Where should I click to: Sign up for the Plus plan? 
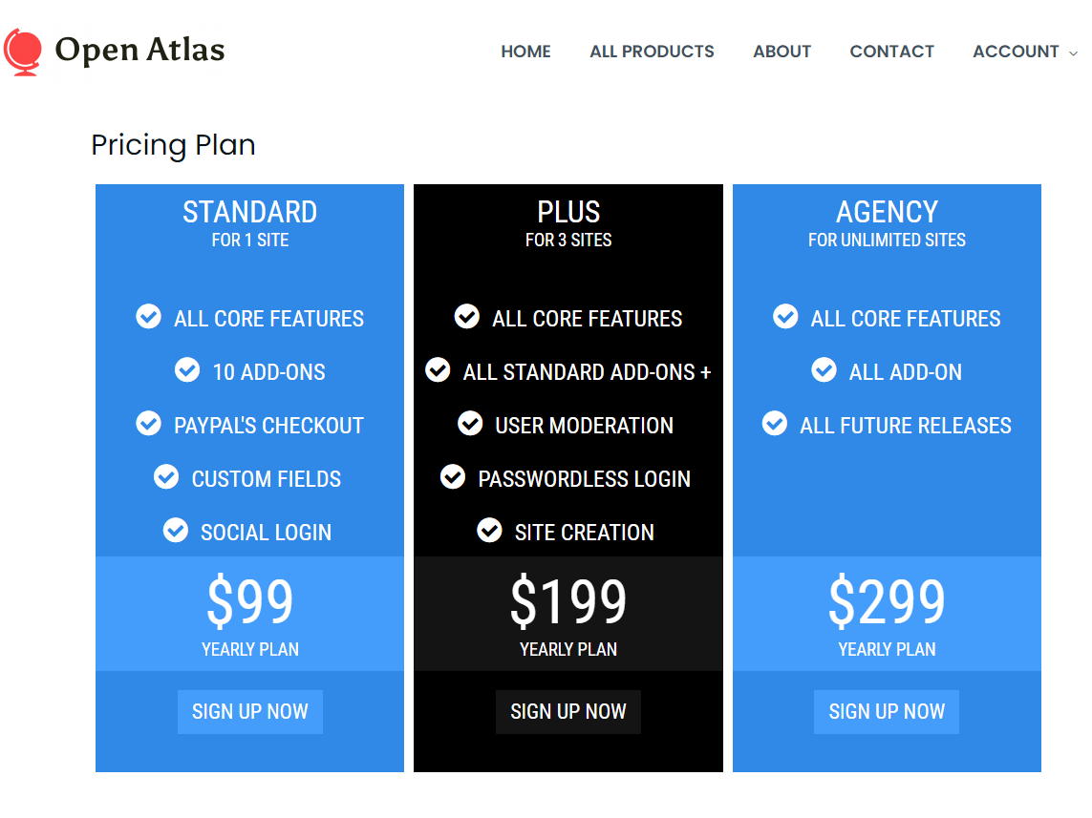tap(568, 712)
